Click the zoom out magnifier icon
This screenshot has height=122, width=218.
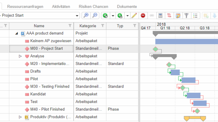pyautogui.click(x=95, y=16)
